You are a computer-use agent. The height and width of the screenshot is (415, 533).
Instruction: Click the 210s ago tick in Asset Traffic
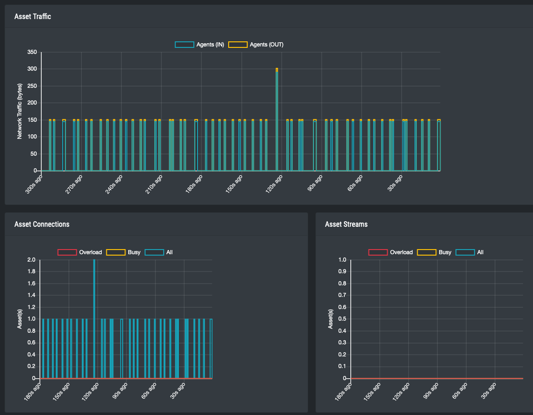point(154,185)
